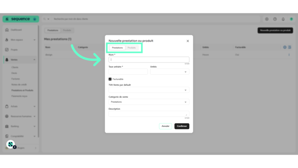
Task: Open the Unités dropdown
Action: pos(170,72)
